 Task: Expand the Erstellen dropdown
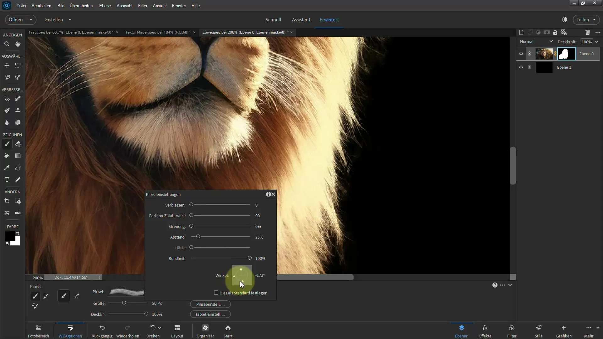click(70, 19)
